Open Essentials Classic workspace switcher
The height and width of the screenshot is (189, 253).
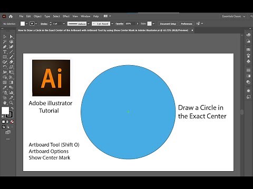pos(233,16)
